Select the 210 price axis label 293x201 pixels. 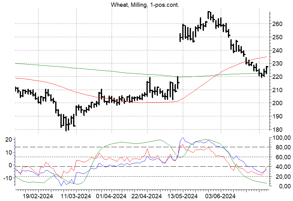278,90
